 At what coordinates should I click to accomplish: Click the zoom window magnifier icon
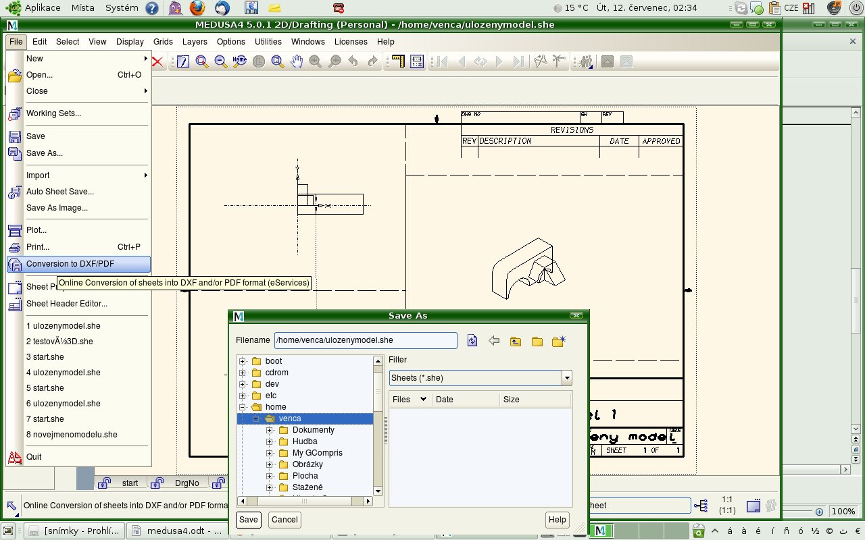[x=277, y=61]
